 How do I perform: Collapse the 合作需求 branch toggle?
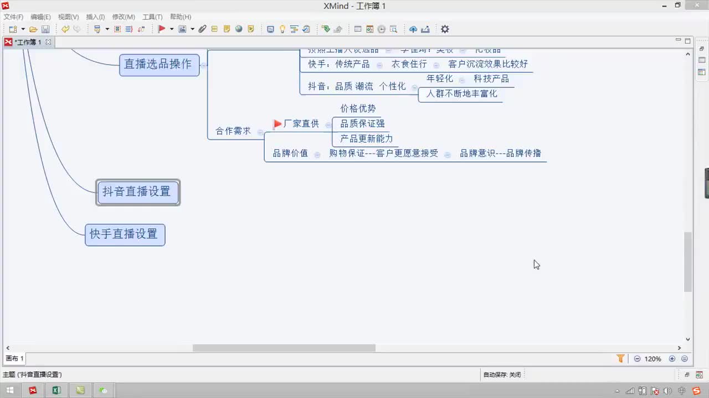260,132
